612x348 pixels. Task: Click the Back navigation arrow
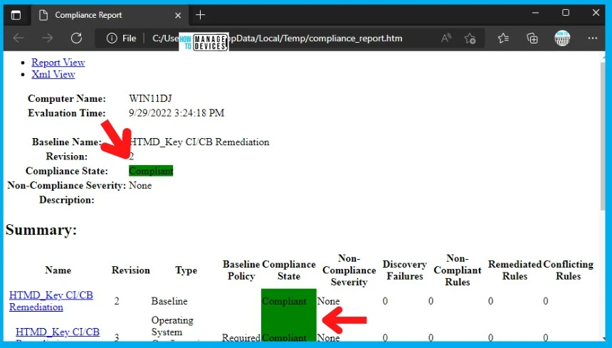click(19, 38)
